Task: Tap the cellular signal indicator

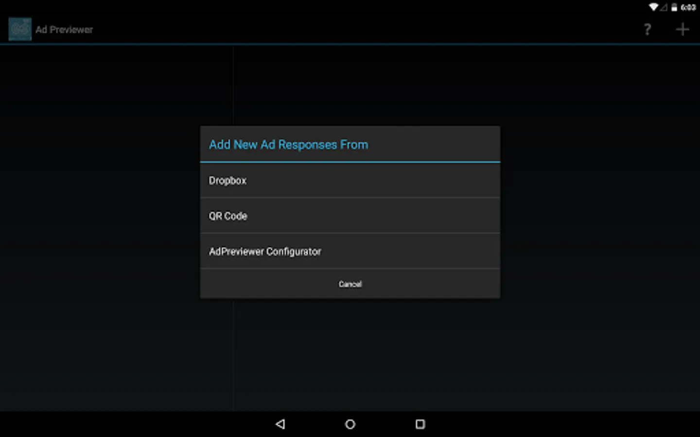Action: tap(664, 7)
